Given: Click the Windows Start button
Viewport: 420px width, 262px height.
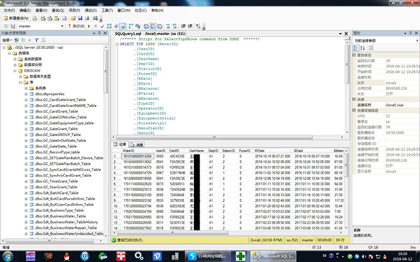Looking at the screenshot, I should 8,256.
